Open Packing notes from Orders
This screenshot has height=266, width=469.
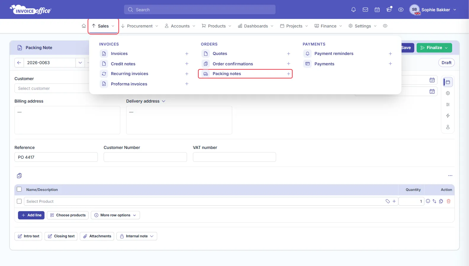[227, 74]
